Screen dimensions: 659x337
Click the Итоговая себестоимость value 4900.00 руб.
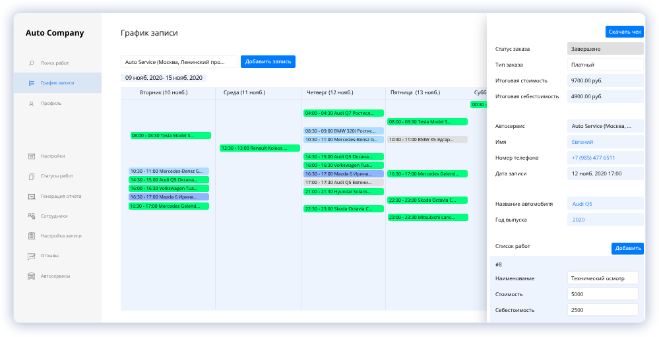pos(605,96)
